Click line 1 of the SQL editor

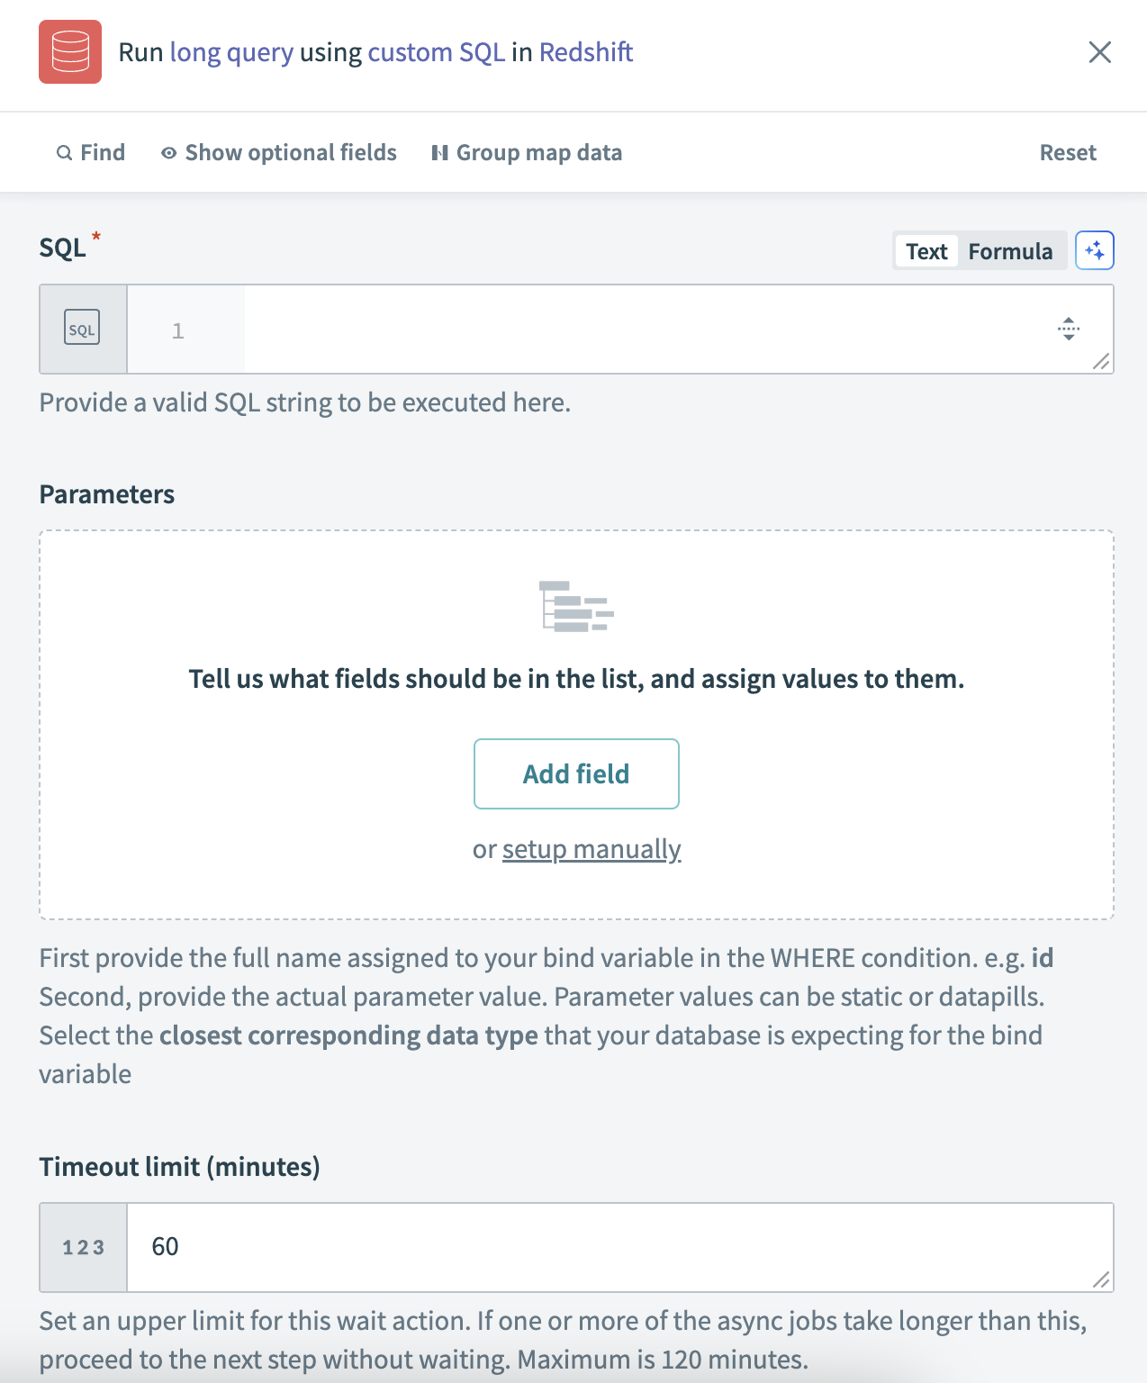coord(540,330)
